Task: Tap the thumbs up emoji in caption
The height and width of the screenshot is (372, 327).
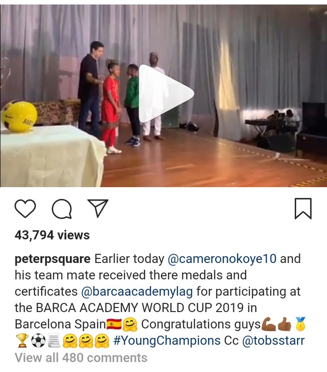Action: 285,324
